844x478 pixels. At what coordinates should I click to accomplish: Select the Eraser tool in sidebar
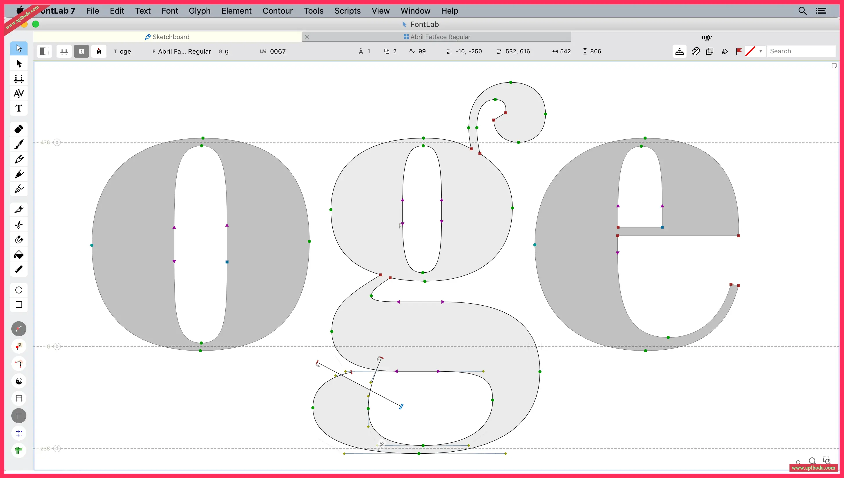[19, 129]
